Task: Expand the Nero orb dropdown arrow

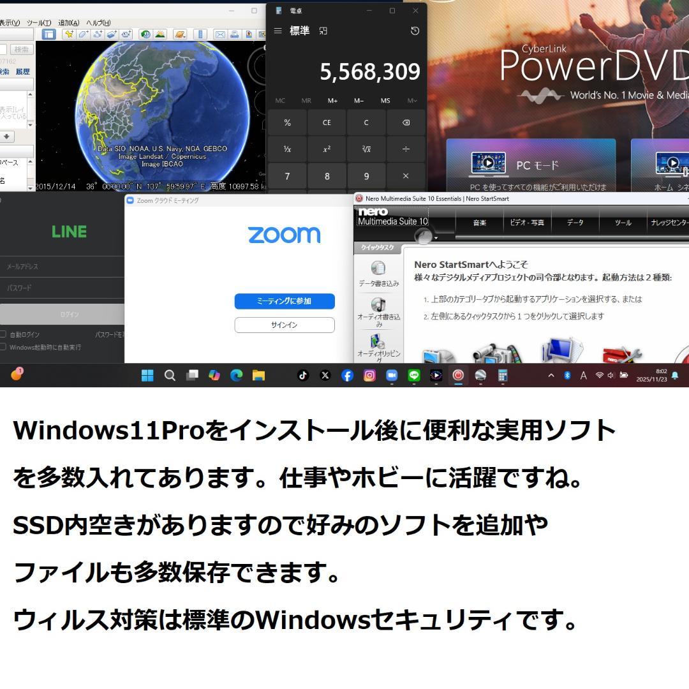Action: tap(436, 238)
